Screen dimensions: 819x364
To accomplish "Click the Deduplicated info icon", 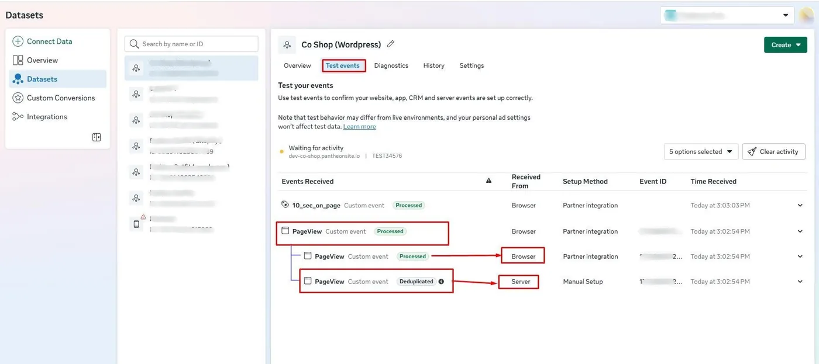I will [441, 281].
